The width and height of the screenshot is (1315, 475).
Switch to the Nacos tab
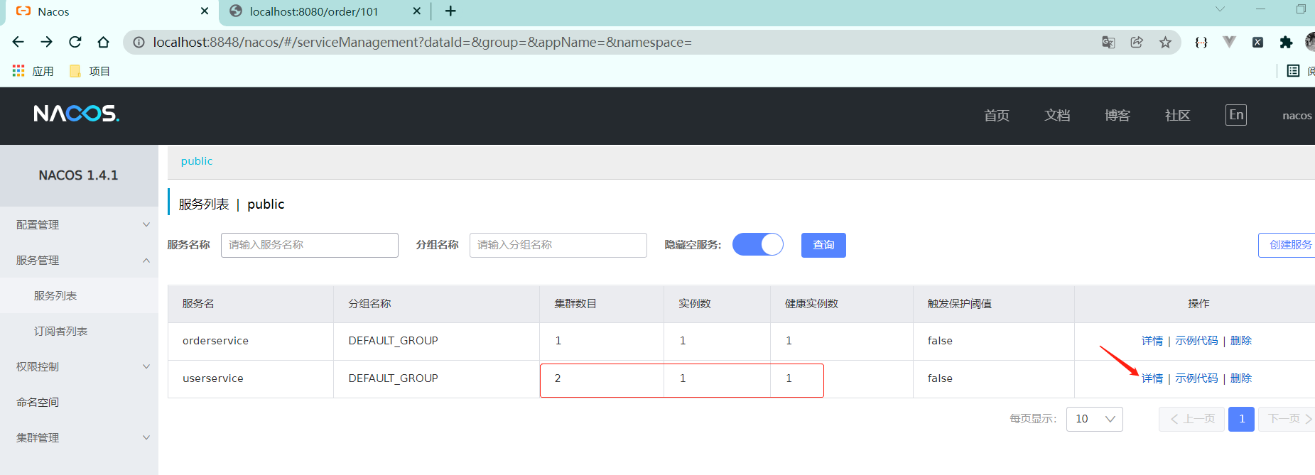[x=110, y=12]
